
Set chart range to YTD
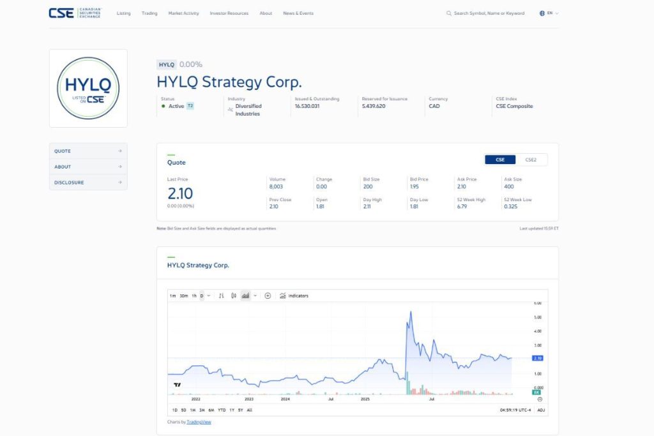[222, 410]
